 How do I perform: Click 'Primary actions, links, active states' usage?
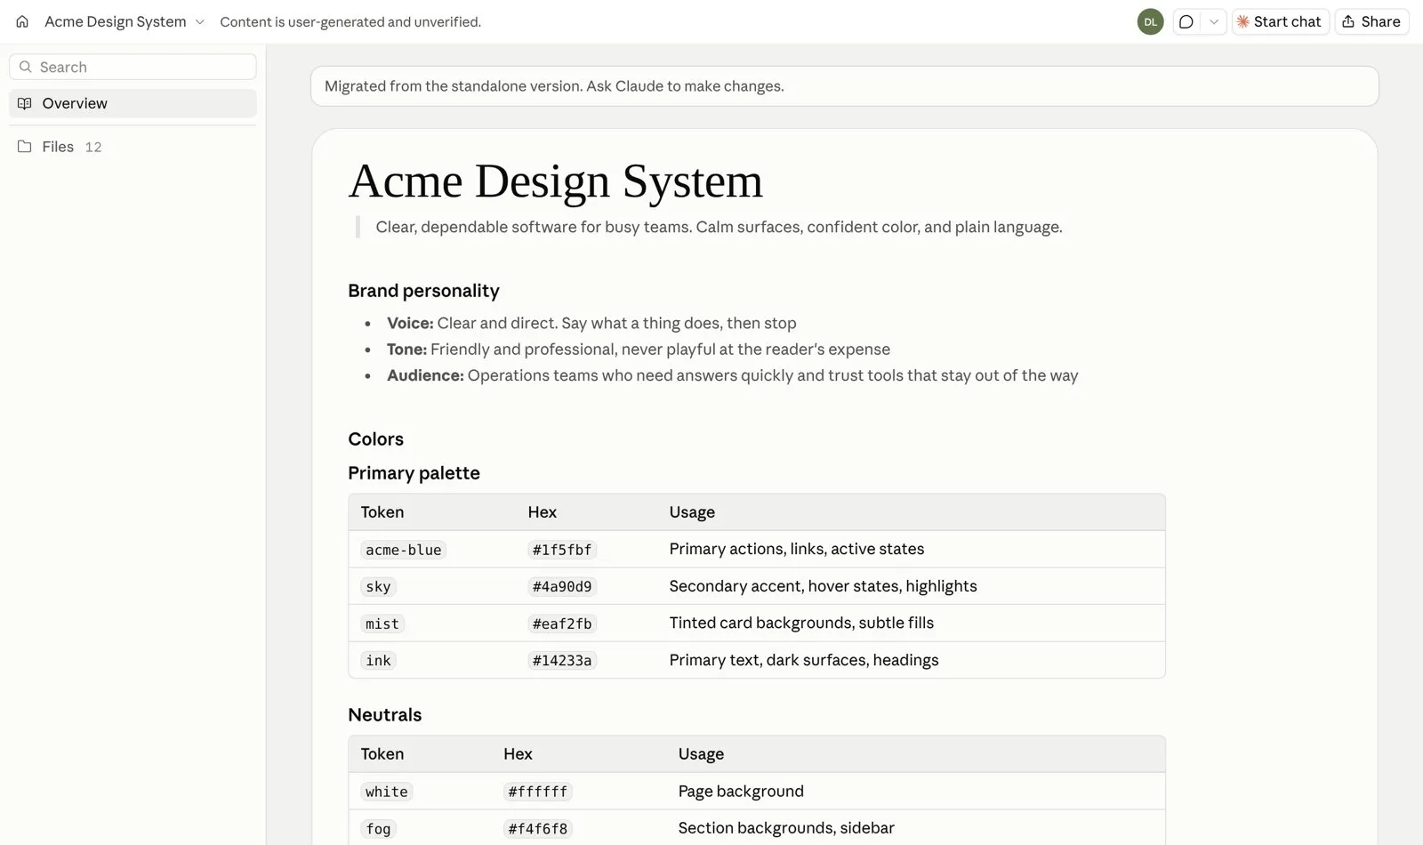click(x=796, y=549)
